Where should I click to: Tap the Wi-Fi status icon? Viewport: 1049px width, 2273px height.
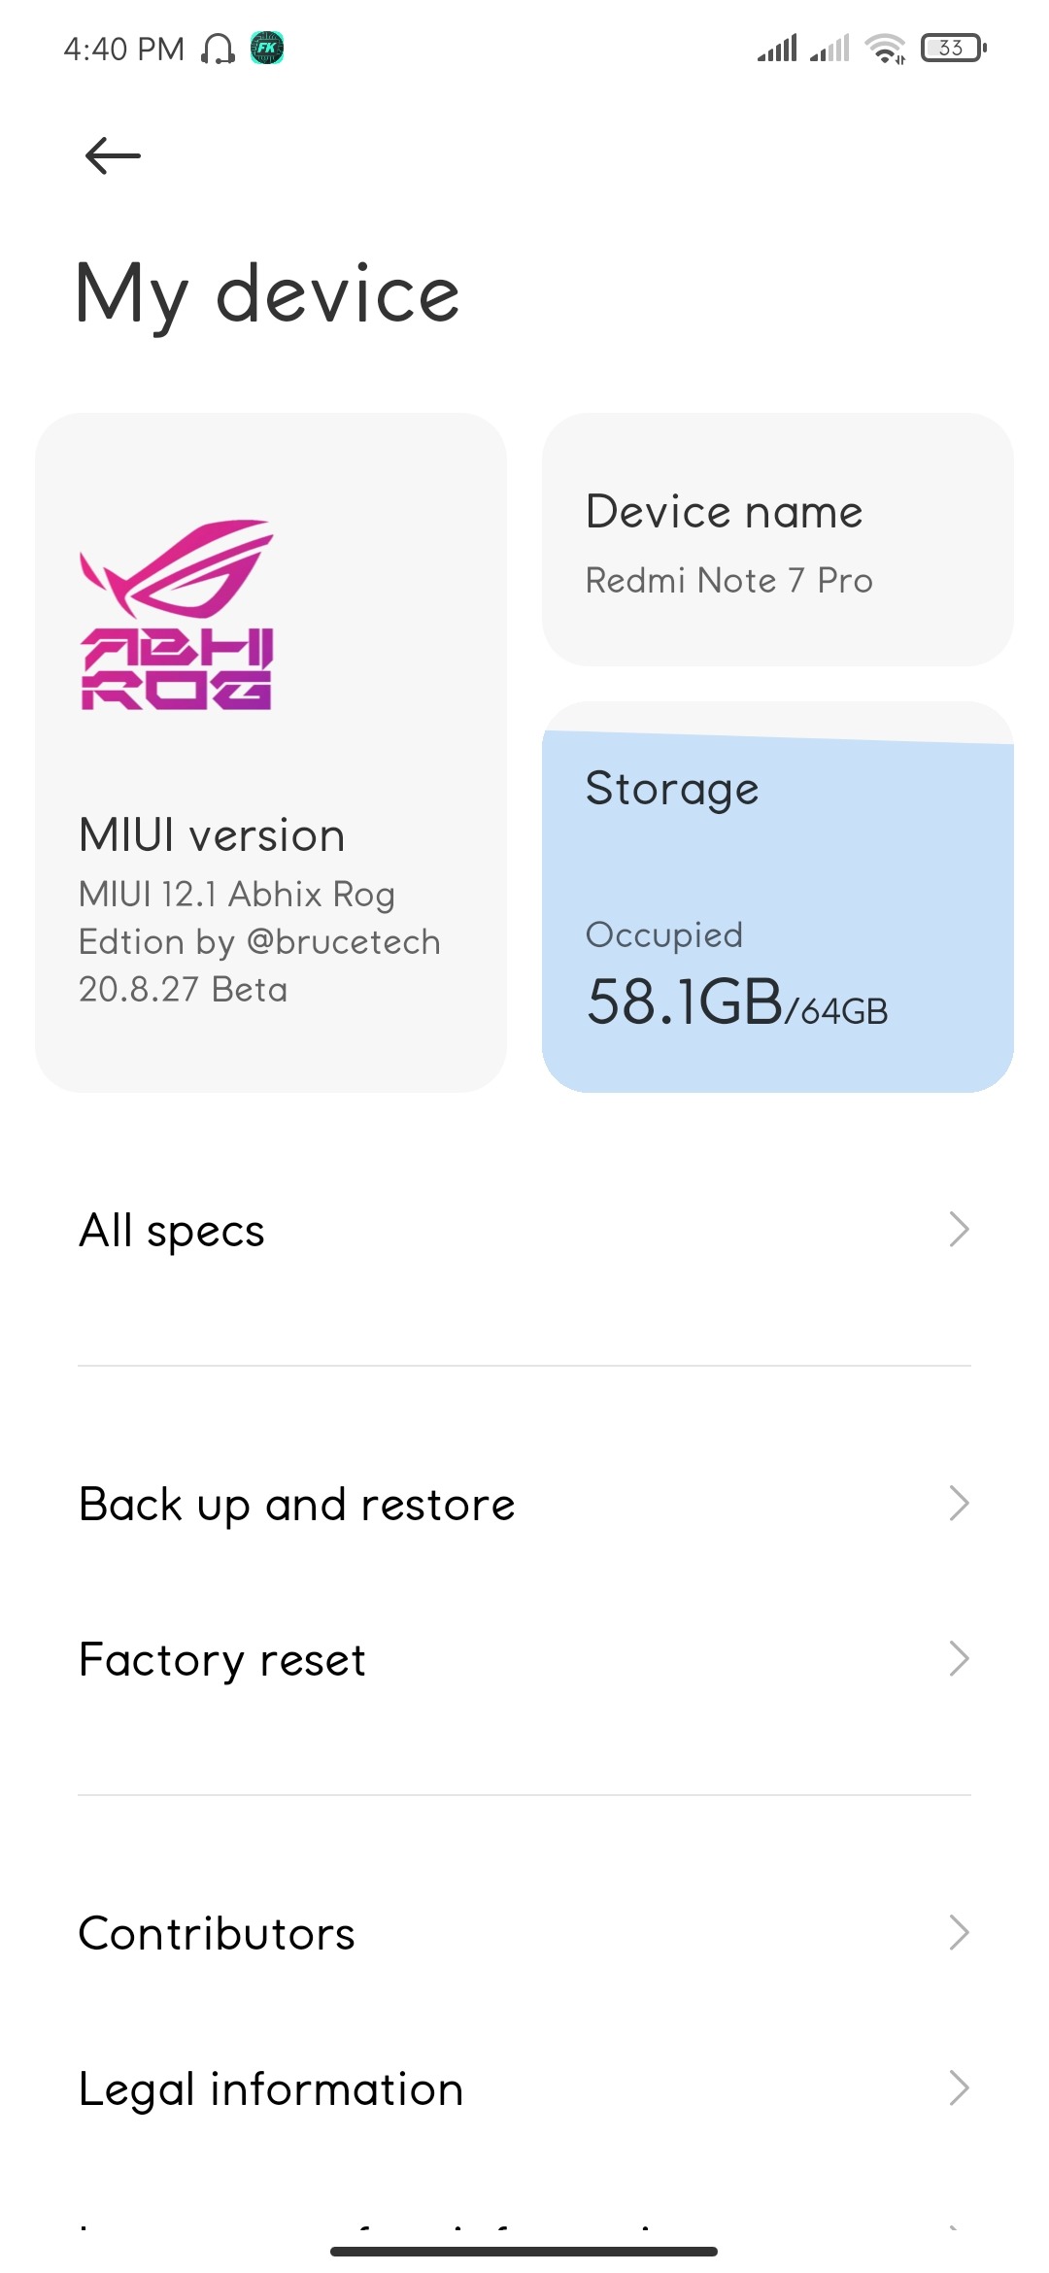coord(885,48)
